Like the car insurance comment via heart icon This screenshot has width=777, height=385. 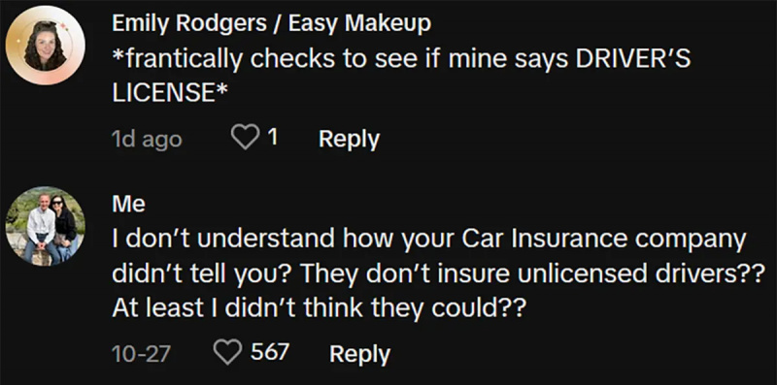(x=227, y=353)
